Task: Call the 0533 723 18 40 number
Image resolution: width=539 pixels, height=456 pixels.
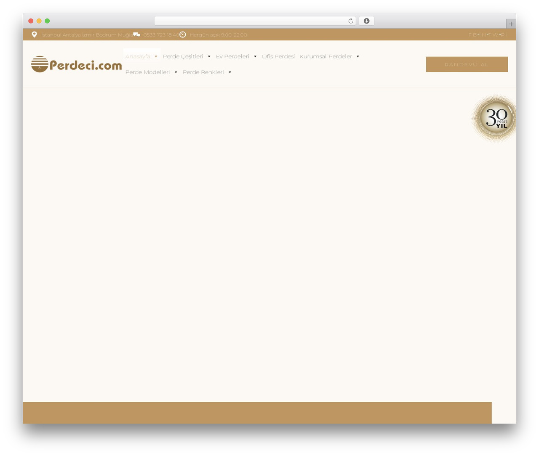Action: tap(161, 35)
